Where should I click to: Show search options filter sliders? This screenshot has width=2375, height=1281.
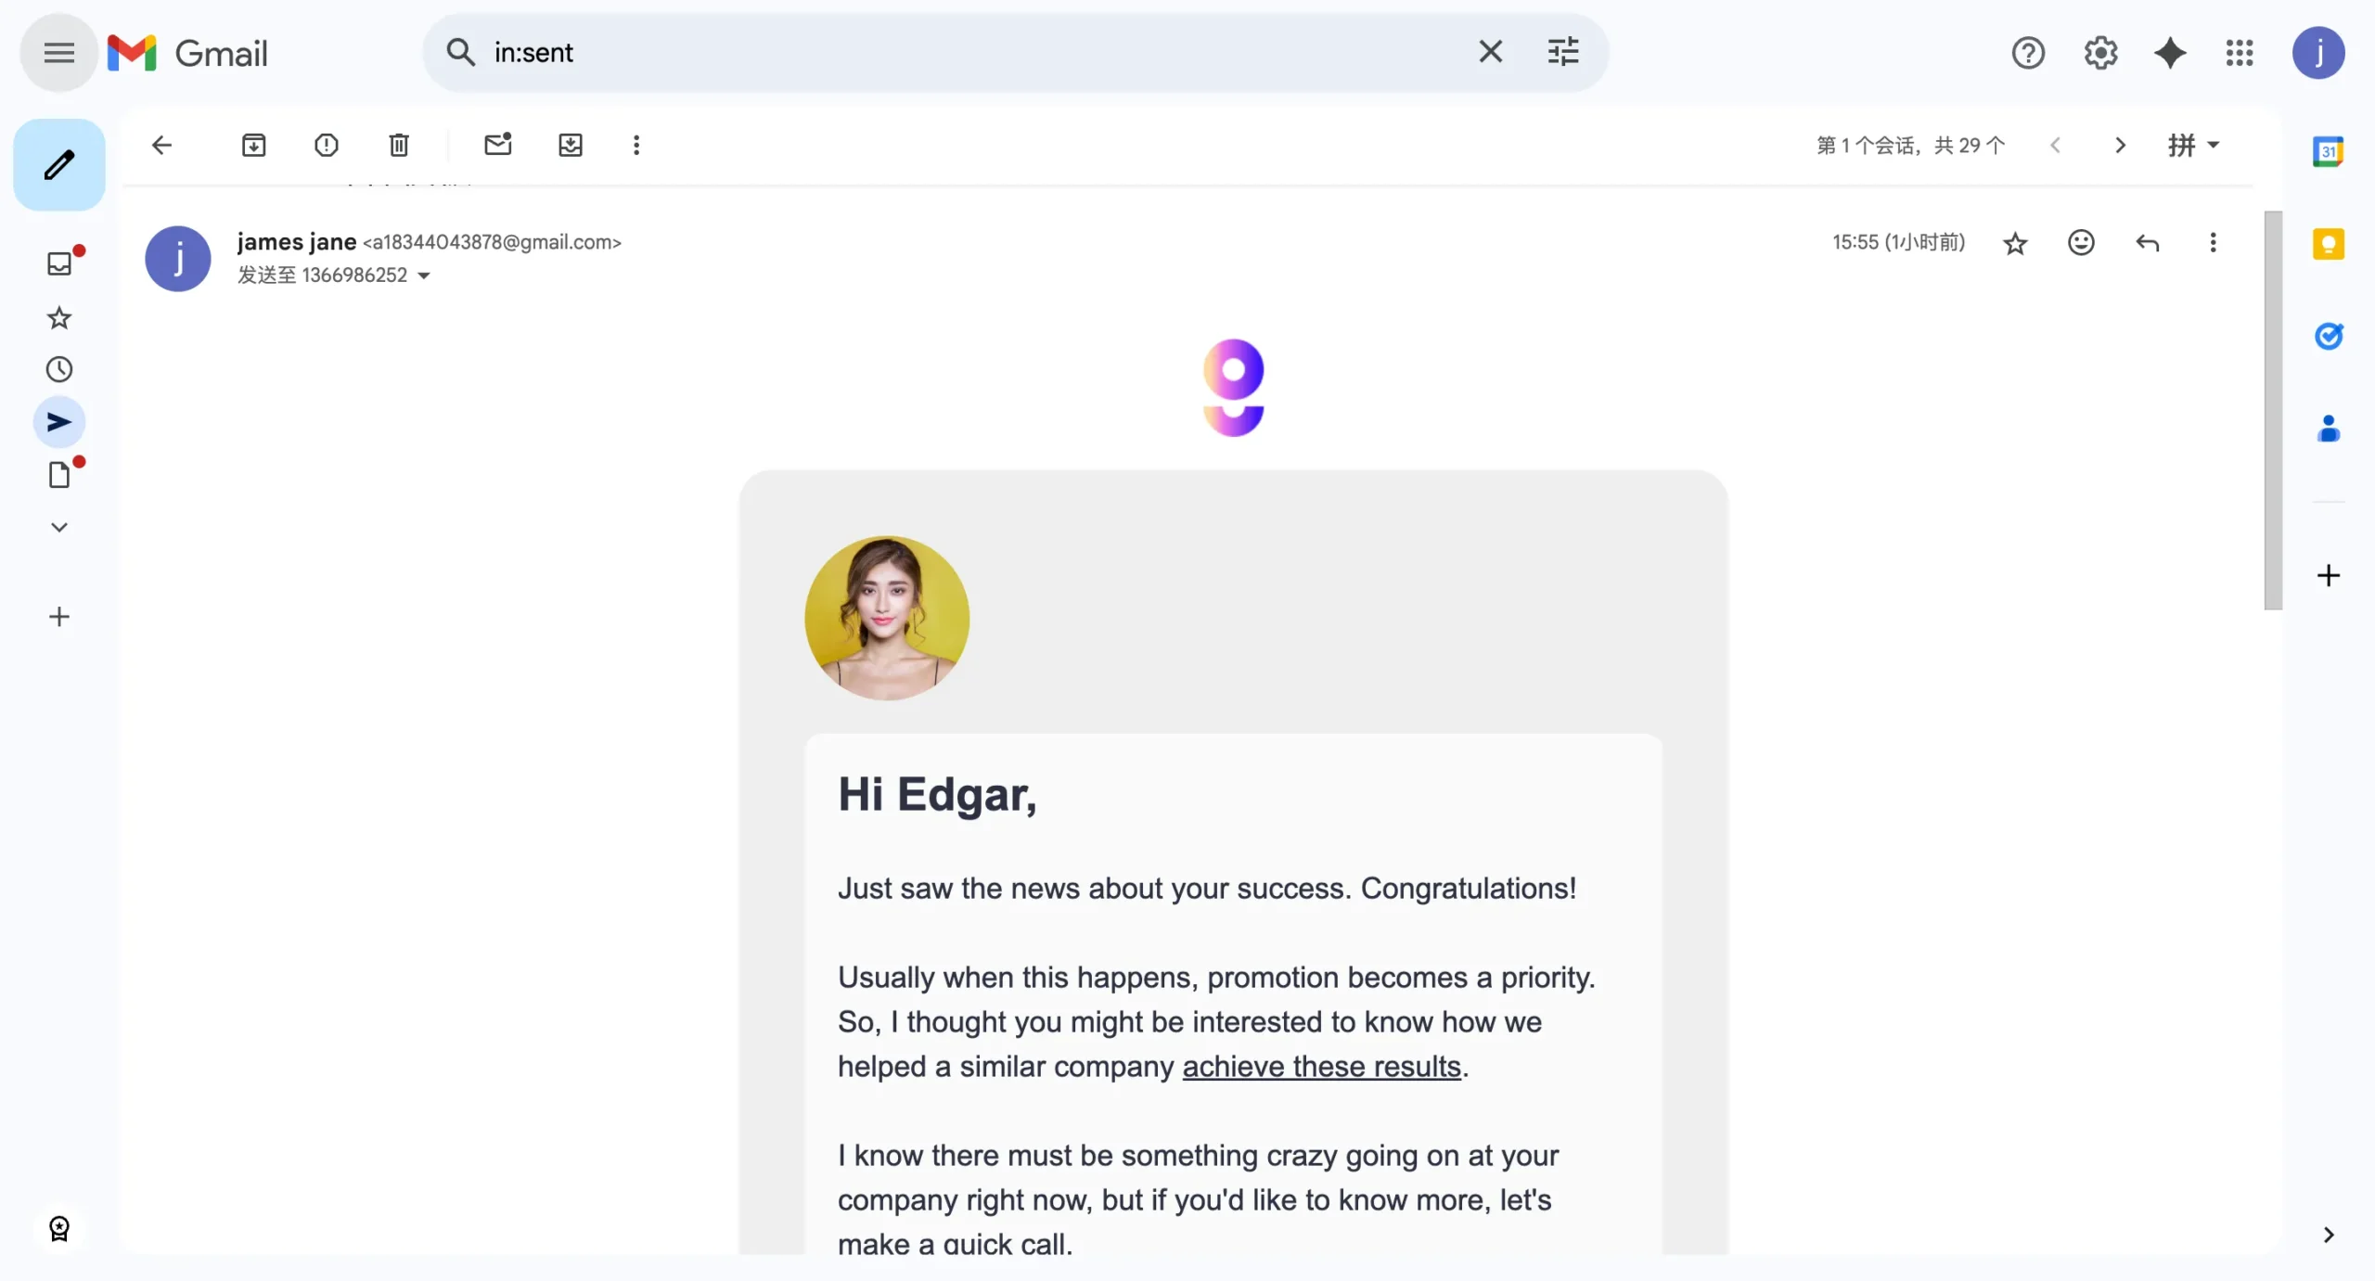(1563, 52)
